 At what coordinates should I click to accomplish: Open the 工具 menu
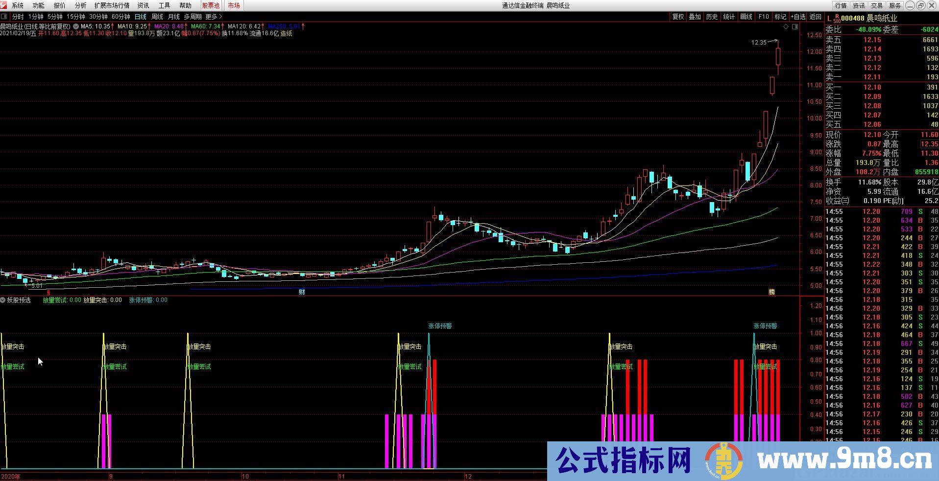165,5
